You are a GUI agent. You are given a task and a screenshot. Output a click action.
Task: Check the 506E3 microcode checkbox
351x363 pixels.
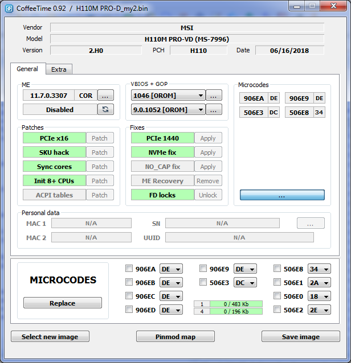(203, 282)
